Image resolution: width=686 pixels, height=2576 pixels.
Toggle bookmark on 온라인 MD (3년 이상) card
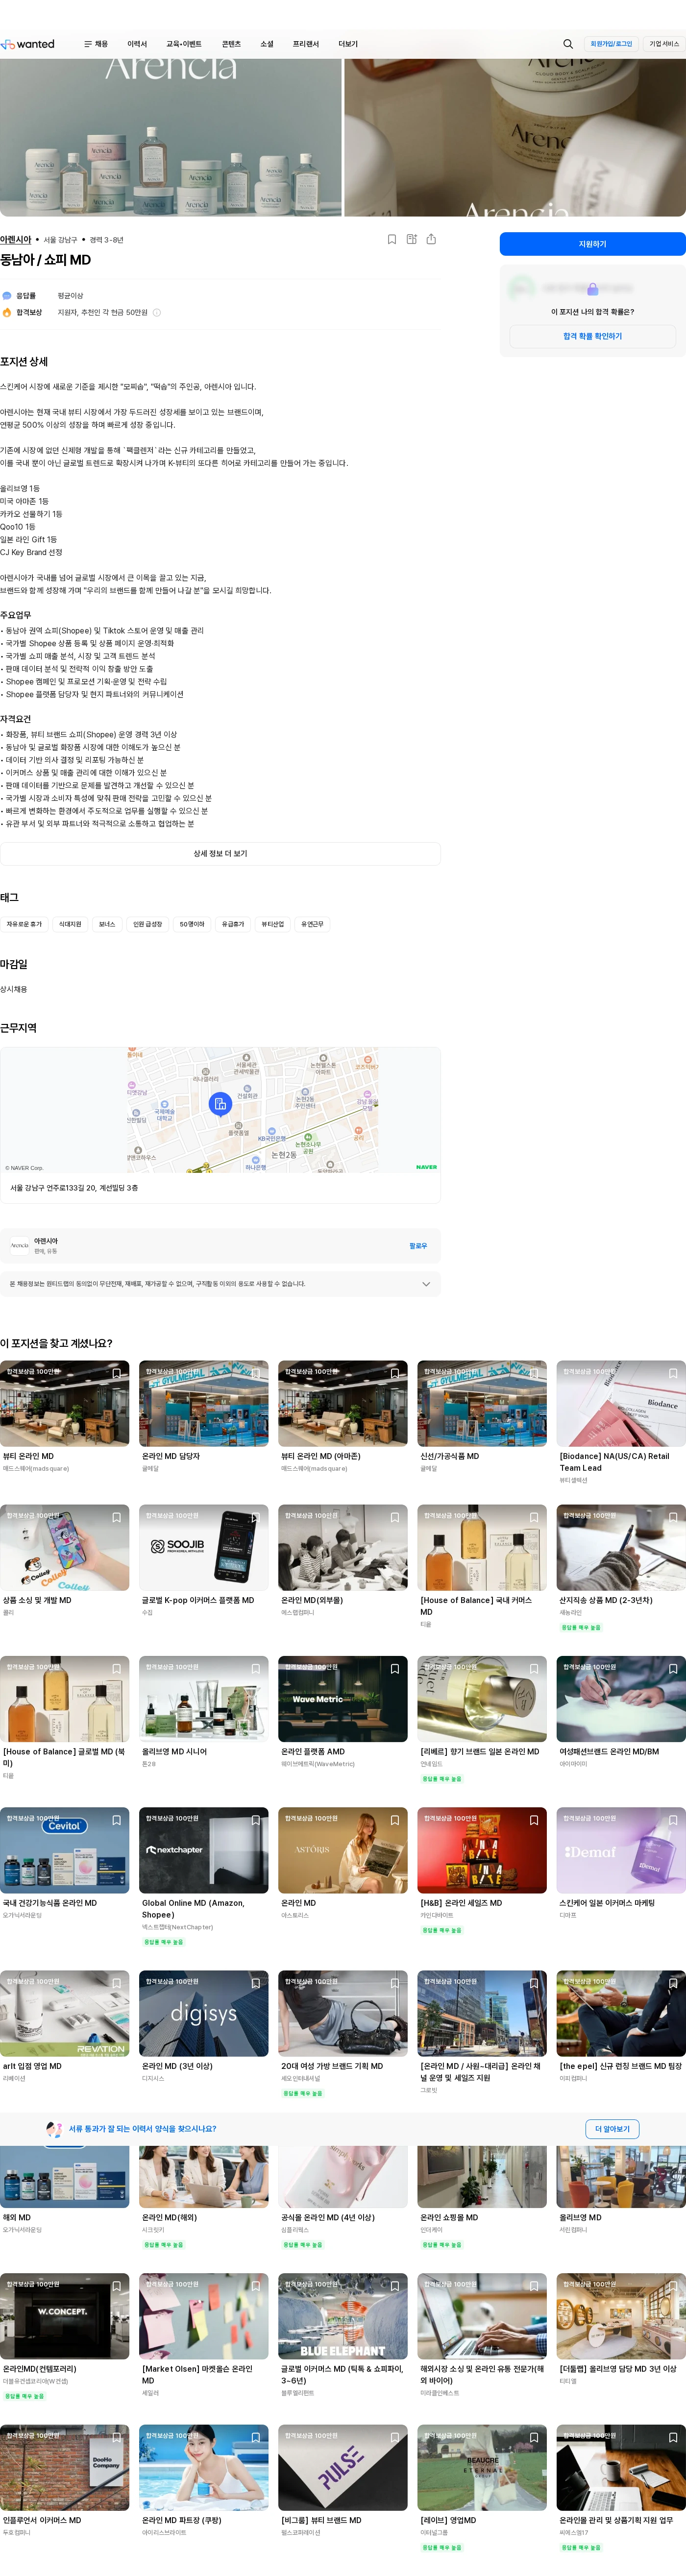(x=256, y=1983)
